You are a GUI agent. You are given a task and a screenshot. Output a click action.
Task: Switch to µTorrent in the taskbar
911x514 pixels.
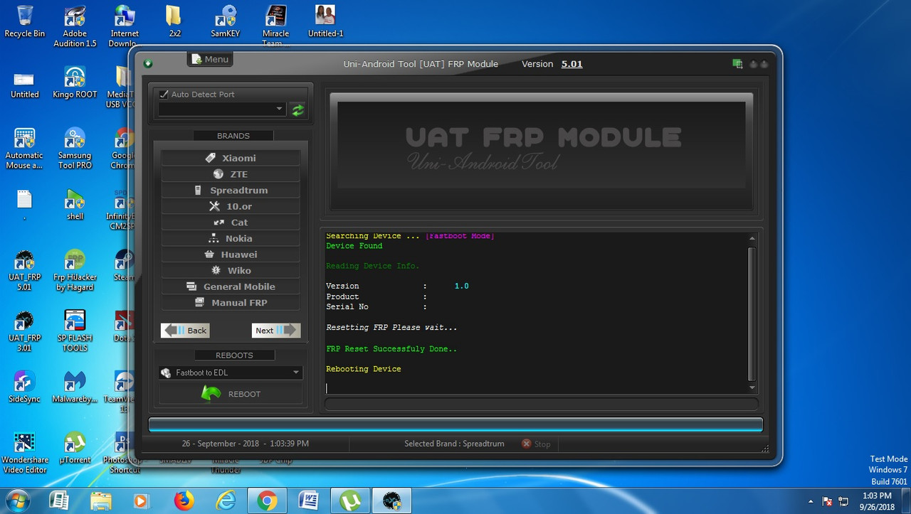pyautogui.click(x=350, y=501)
